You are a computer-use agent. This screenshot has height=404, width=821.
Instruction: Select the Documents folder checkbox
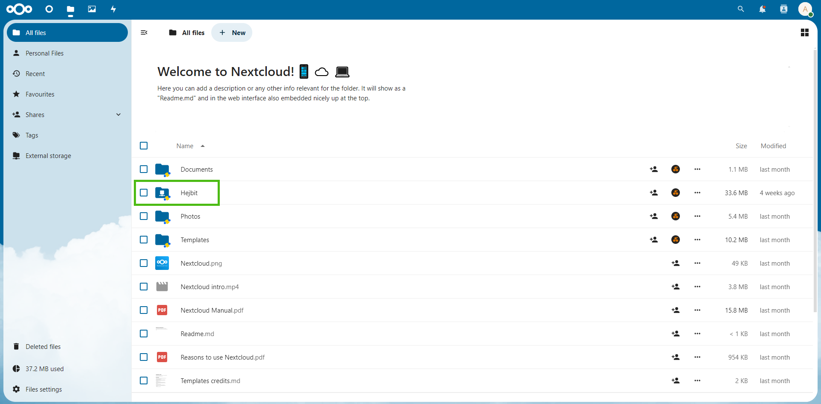[x=144, y=169]
